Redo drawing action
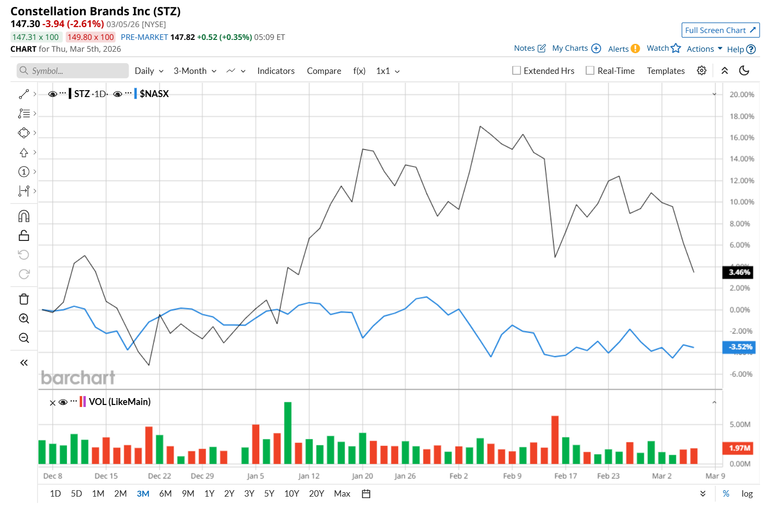769x505 pixels. click(24, 274)
